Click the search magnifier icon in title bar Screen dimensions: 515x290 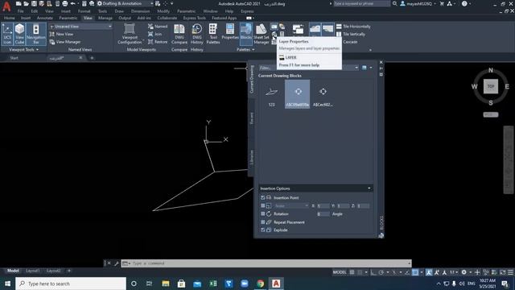(x=394, y=3)
